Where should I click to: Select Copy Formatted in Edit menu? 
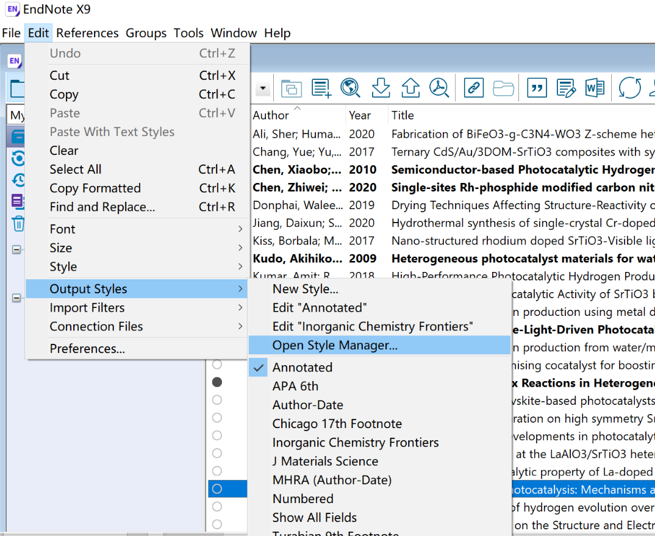tap(137, 188)
